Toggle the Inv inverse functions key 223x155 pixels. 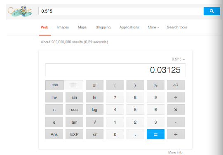coord(54,97)
